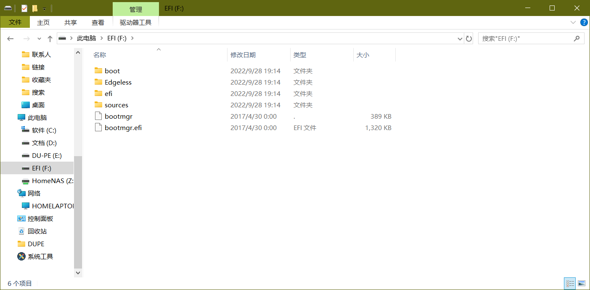Open the address bar history dropdown
Viewport: 590px width, 290px height.
460,39
